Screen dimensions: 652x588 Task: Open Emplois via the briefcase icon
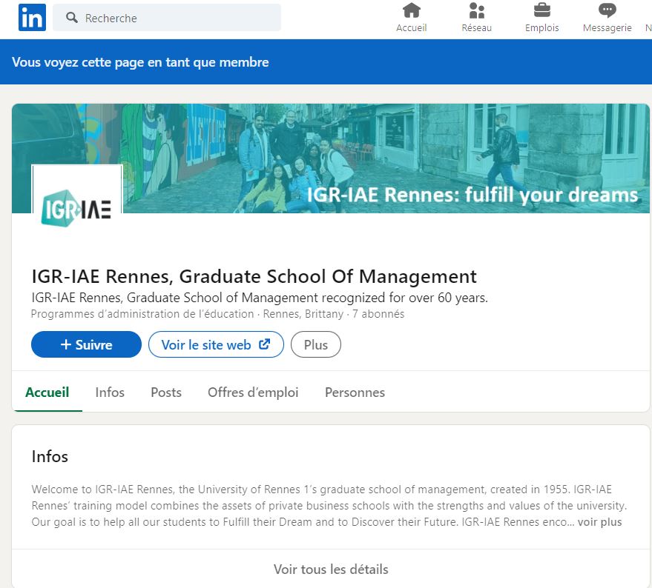pos(541,10)
